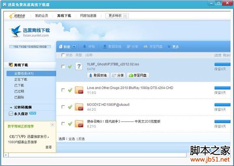Image resolution: width=234 pixels, height=166 pixels.
Task: Click the 查看 link in promo box
Action: tap(48, 147)
